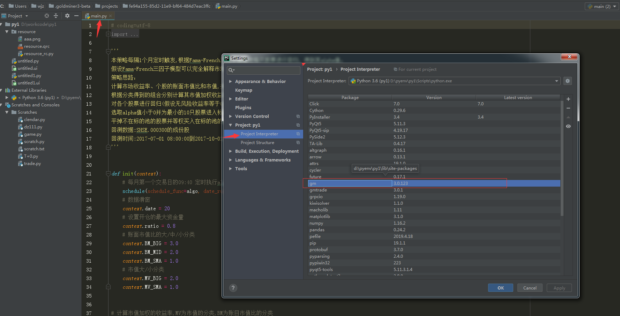Open the Project Interpreter dropdown
The image size is (620, 316).
[x=454, y=81]
